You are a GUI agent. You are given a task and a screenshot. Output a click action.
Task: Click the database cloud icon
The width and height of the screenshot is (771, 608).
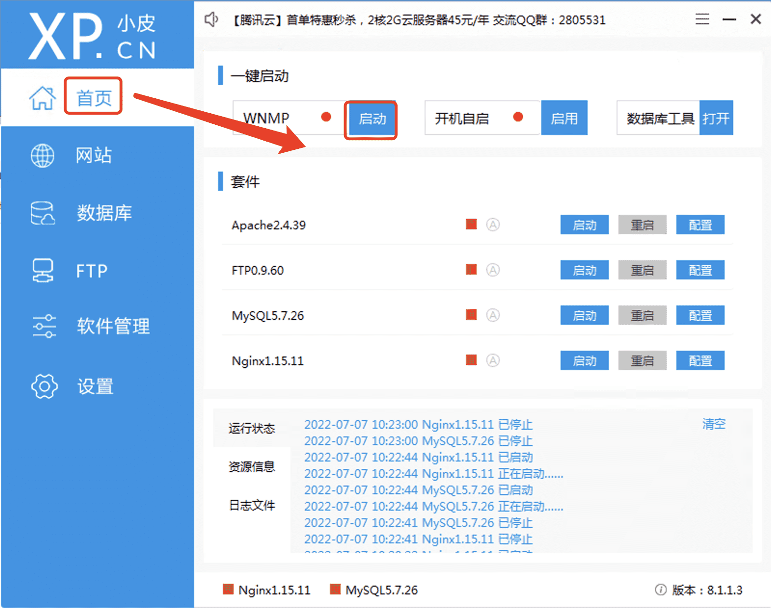[42, 213]
